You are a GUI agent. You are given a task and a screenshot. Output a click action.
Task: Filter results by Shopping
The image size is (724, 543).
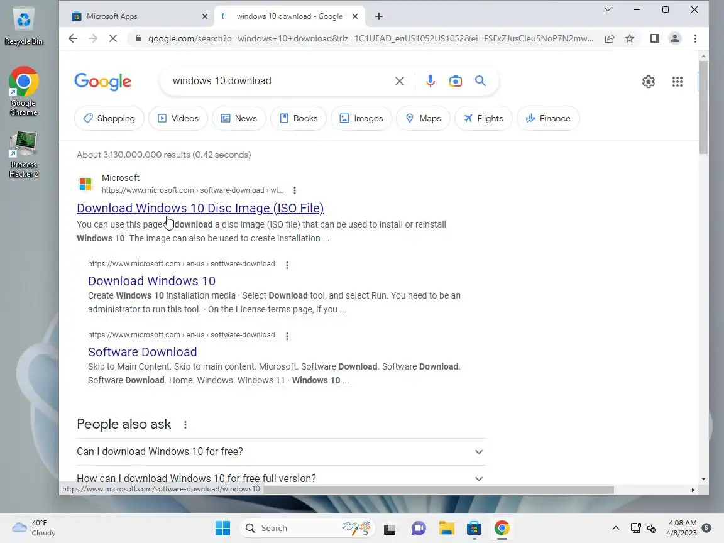[109, 118]
